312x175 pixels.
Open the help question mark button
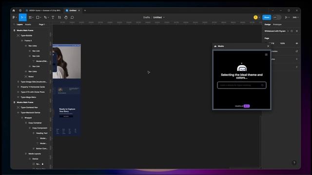[x=294, y=163]
